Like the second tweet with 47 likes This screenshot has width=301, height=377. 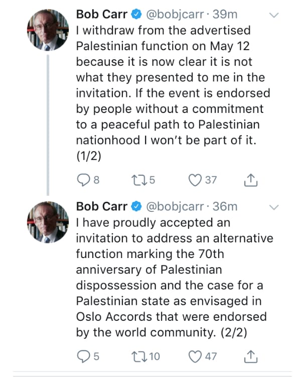(x=195, y=356)
